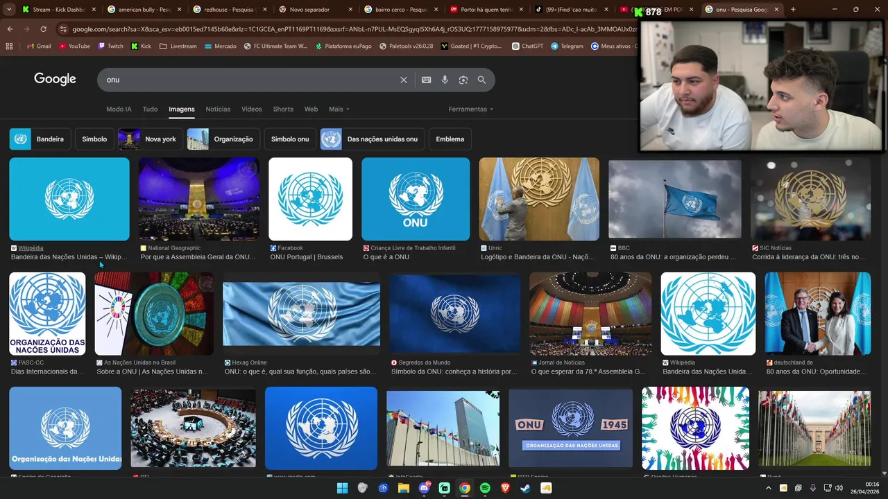Open the ONU Portugal | Brussels result link
Screen dimensions: 888x499
(x=307, y=257)
